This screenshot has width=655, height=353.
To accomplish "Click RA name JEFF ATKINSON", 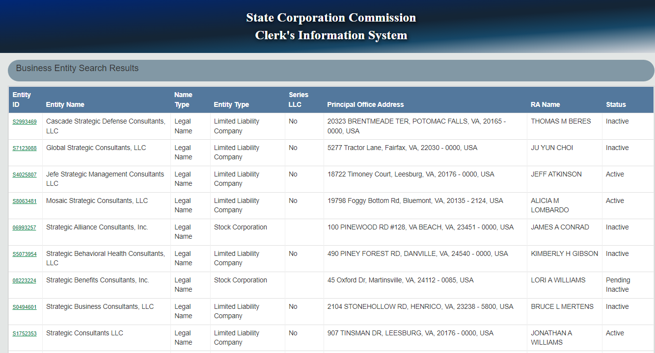I will [556, 174].
